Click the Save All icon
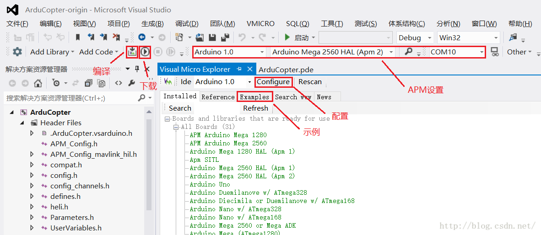 click(x=225, y=37)
